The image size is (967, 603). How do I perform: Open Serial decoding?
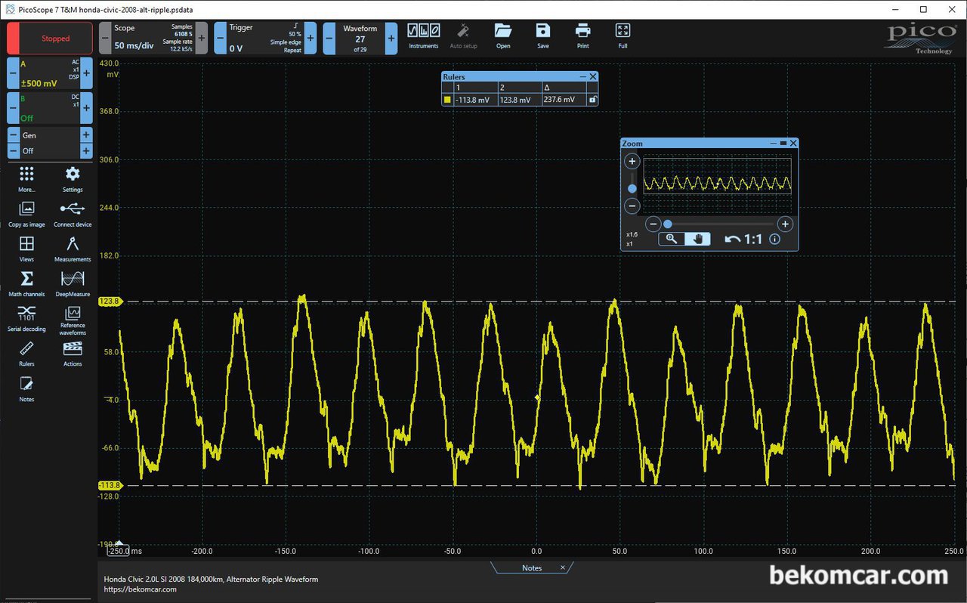click(x=26, y=318)
